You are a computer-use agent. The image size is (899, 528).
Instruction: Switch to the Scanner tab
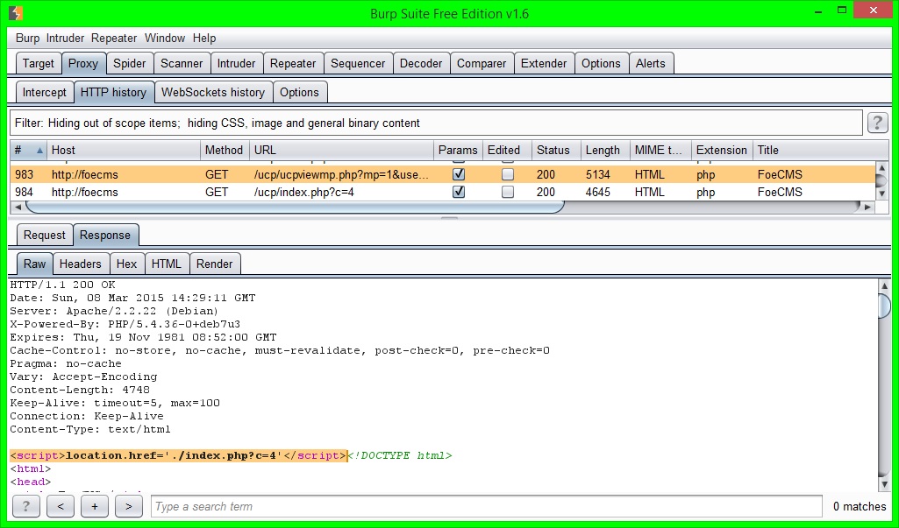(182, 63)
